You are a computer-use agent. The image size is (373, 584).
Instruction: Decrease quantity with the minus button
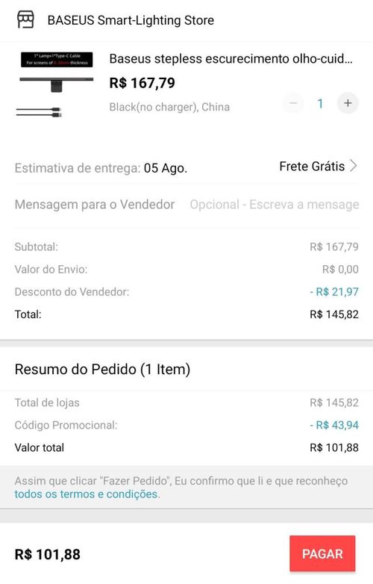coord(293,103)
